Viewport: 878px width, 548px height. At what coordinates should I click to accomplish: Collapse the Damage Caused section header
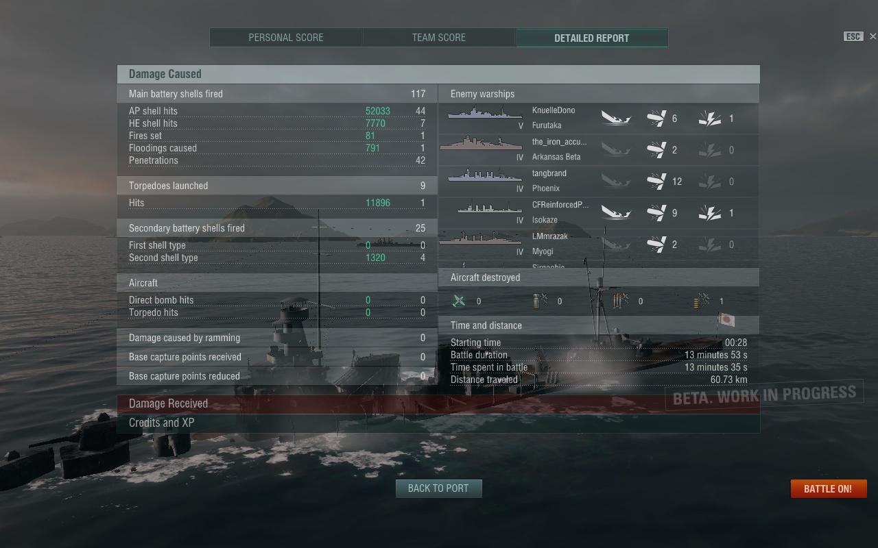438,74
